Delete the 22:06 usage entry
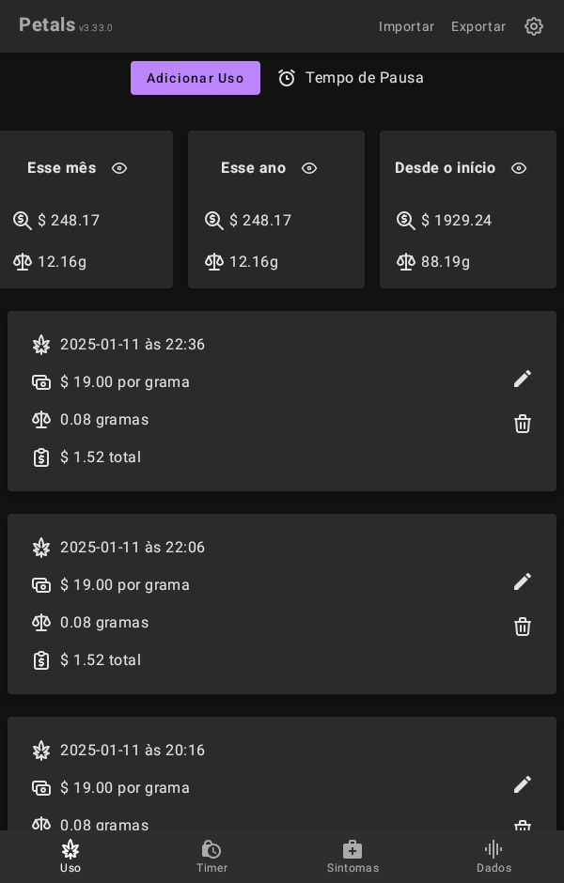The height and width of the screenshot is (883, 564). [523, 627]
